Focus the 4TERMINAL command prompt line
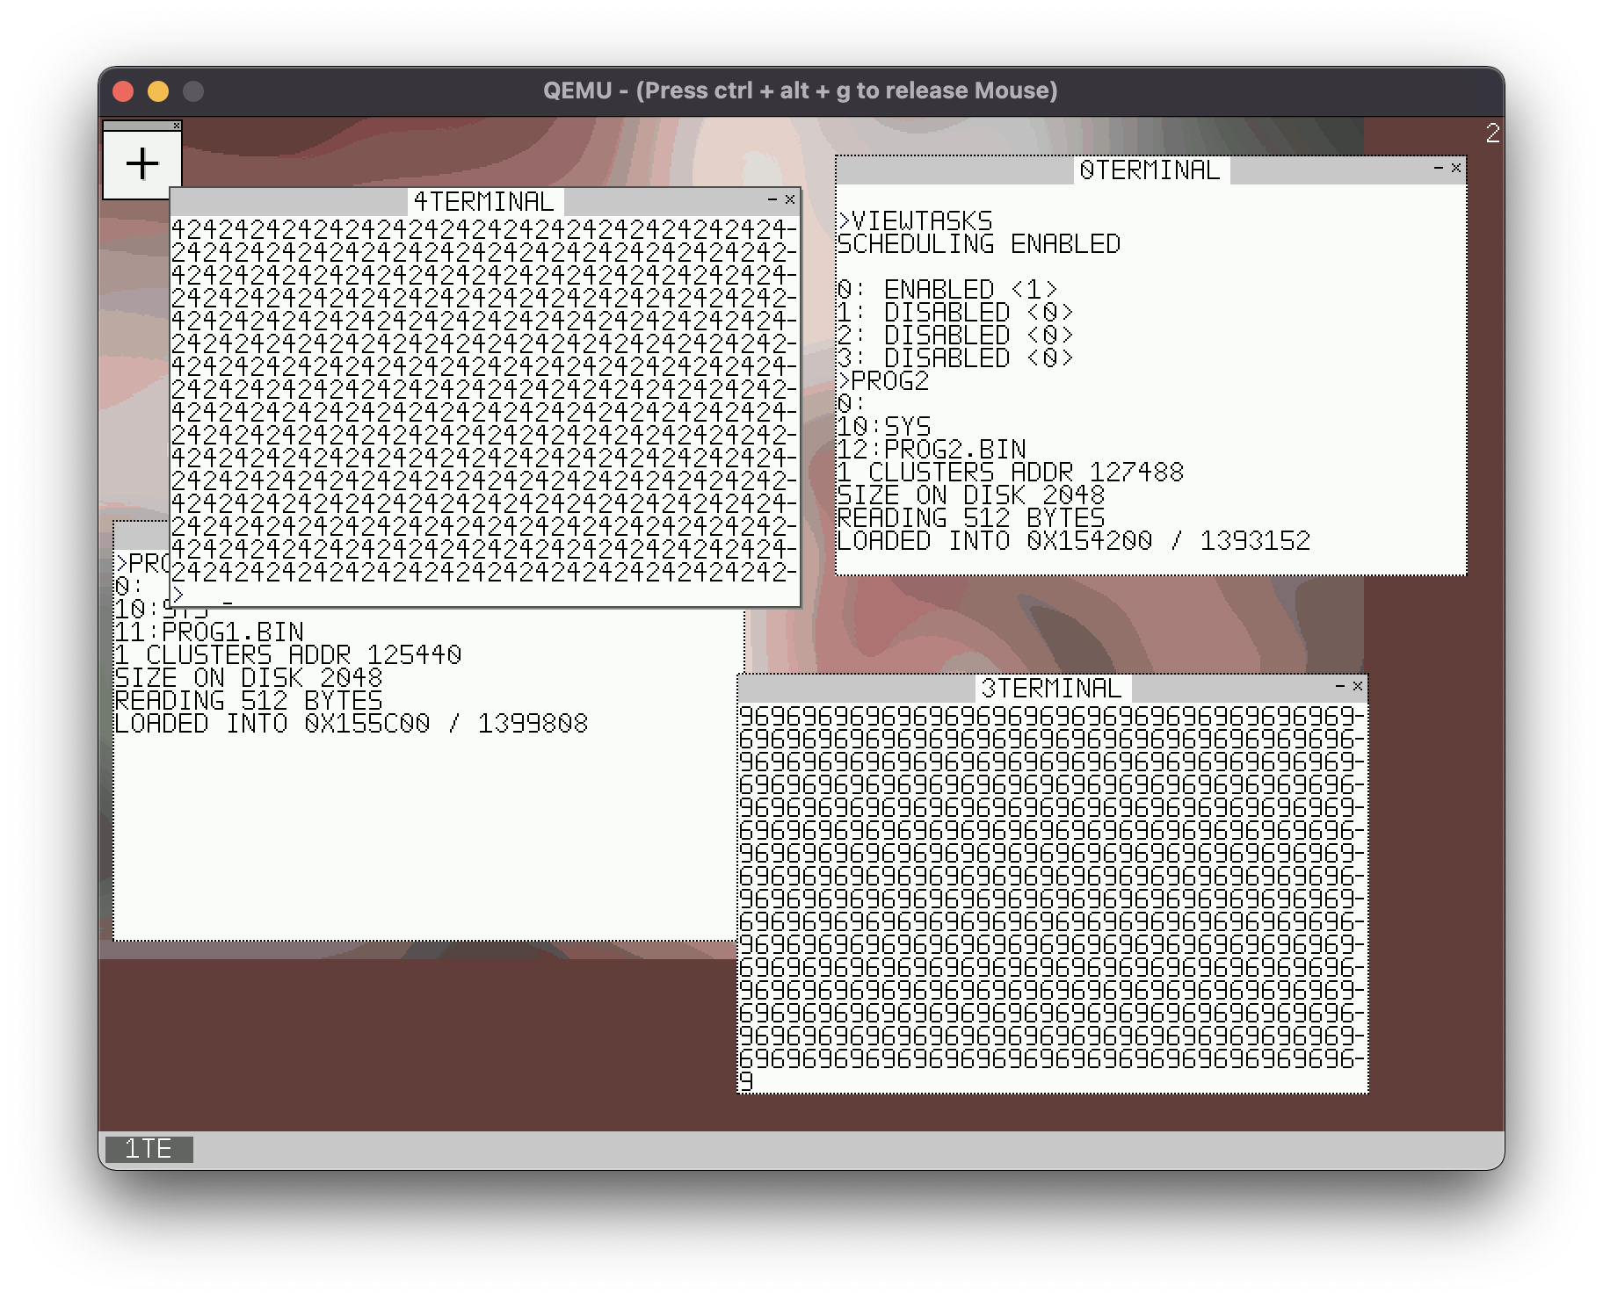The height and width of the screenshot is (1300, 1603). pos(352,596)
